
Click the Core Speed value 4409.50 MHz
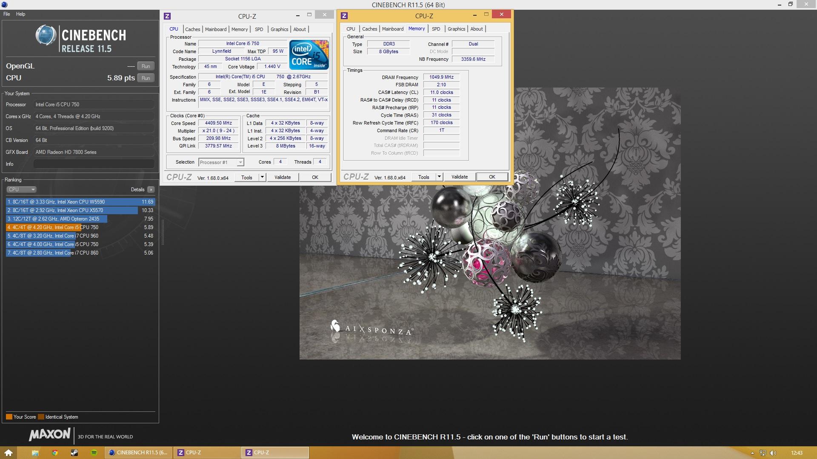pyautogui.click(x=219, y=123)
